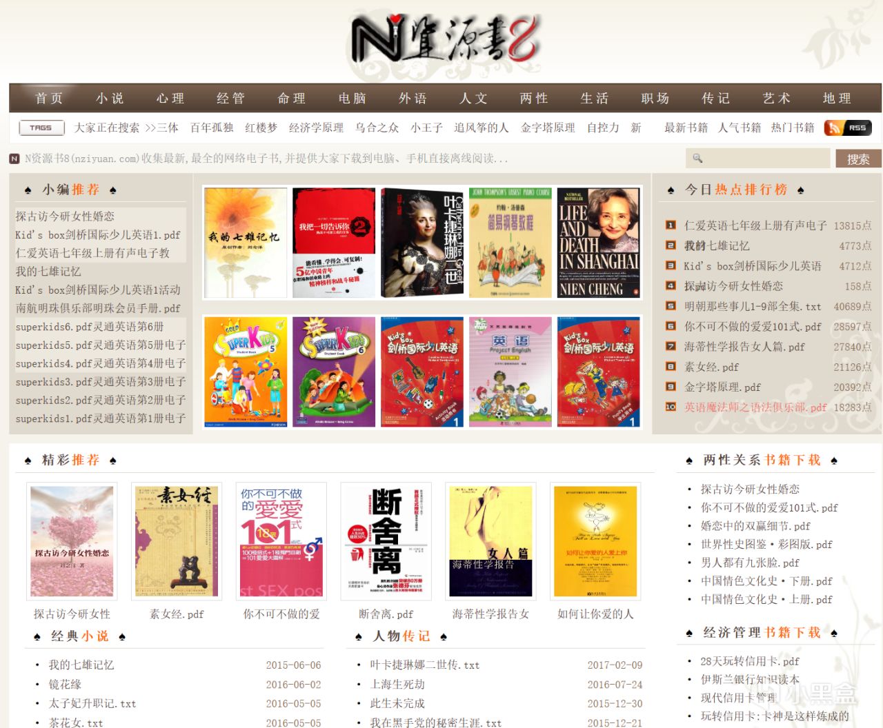Open rank 8 素女经.pdf in hot list
The height and width of the screenshot is (728, 883).
(x=711, y=367)
